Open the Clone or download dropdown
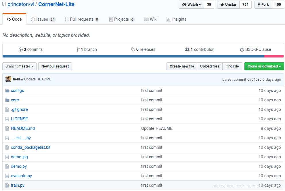The width and height of the screenshot is (285, 191). tap(264, 66)
